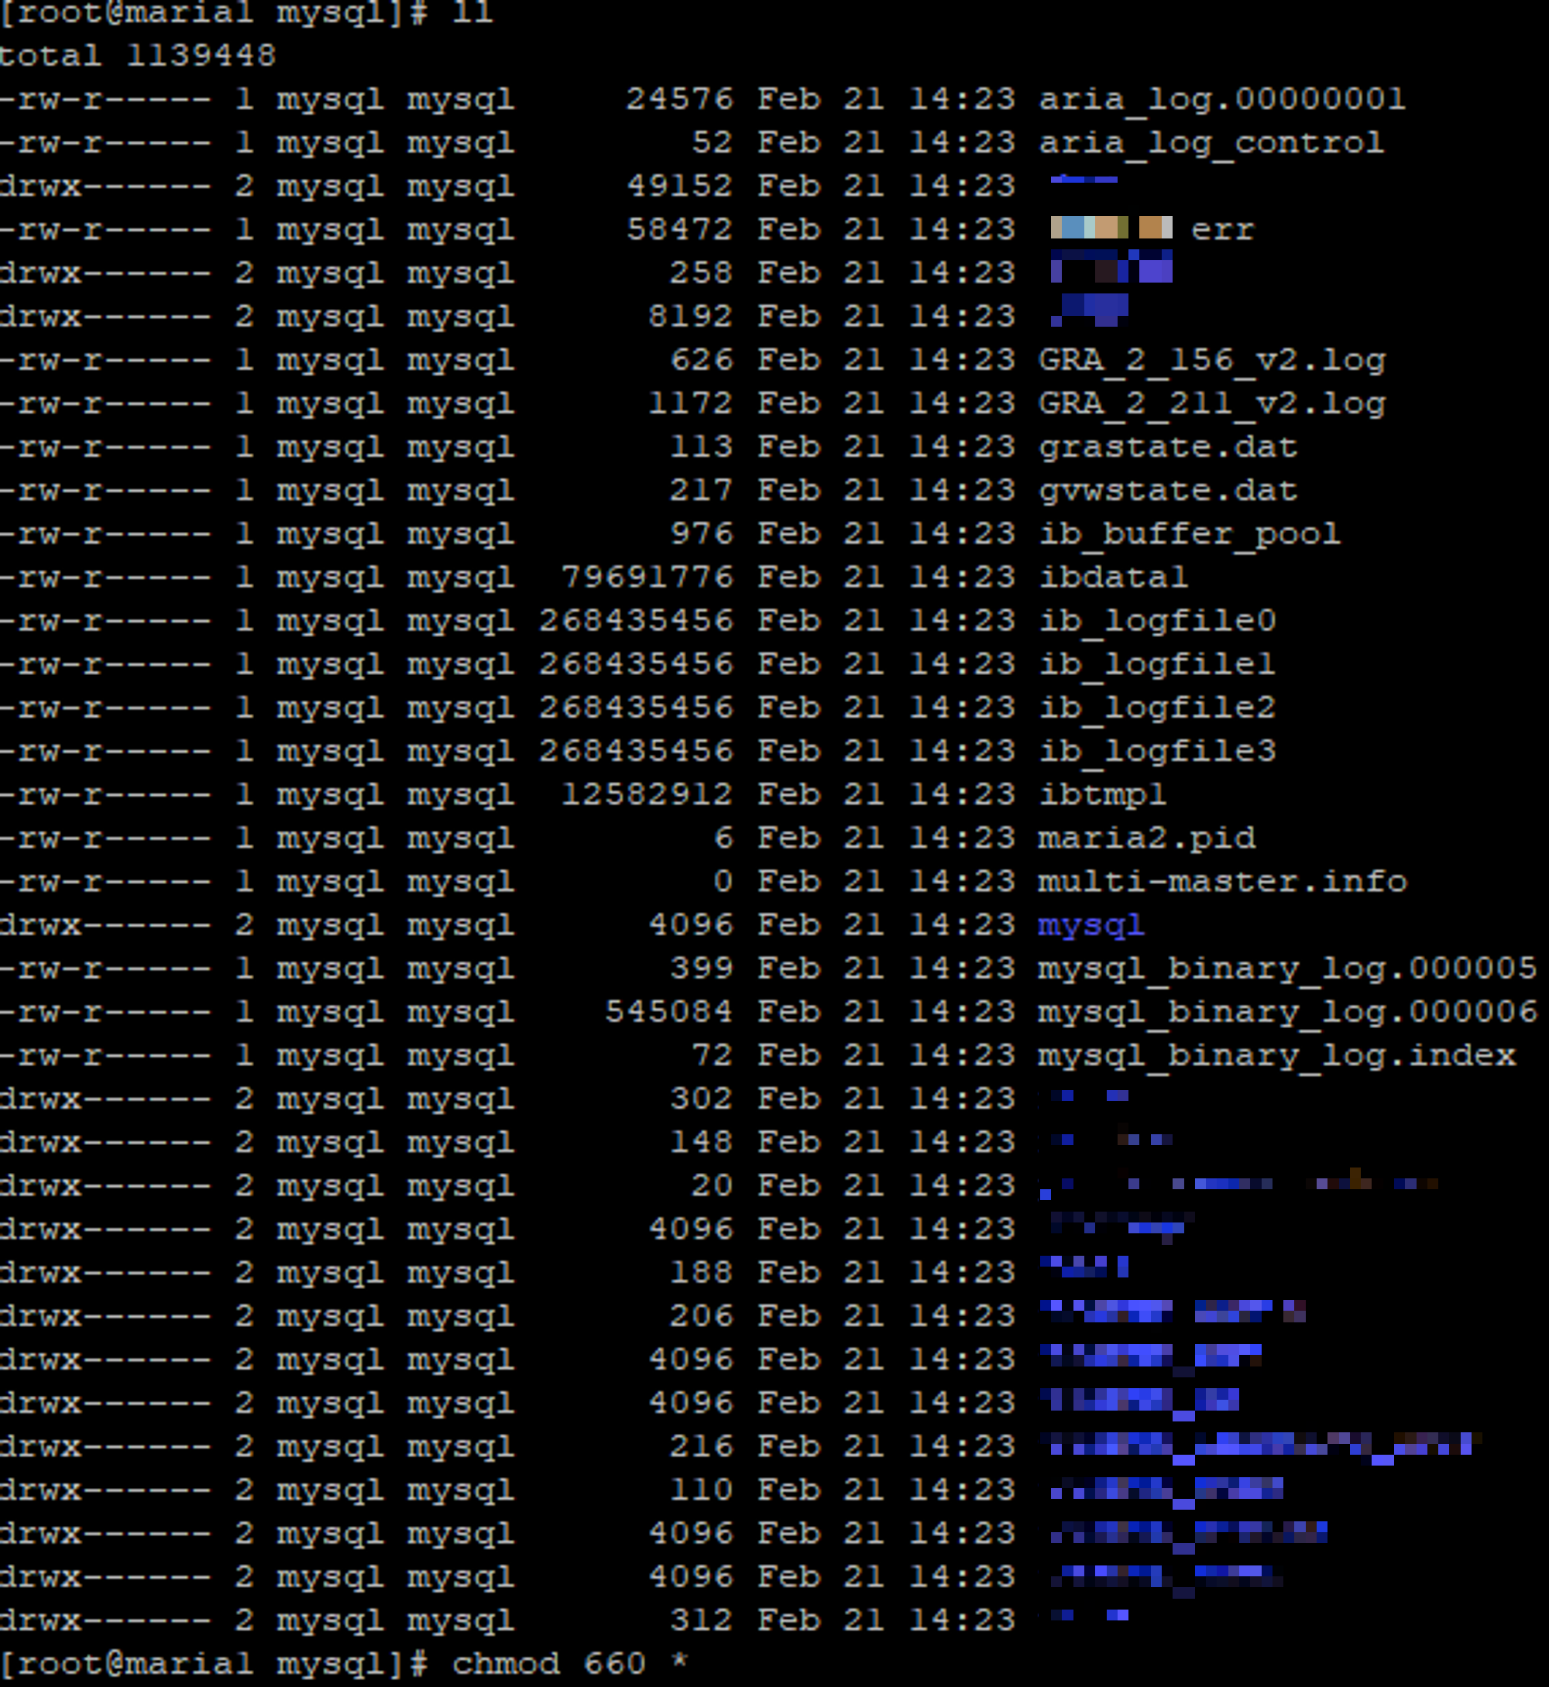Viewport: 1549px width, 1687px height.
Task: Click the GRA_2_211_v2.log filename
Action: tap(1211, 404)
